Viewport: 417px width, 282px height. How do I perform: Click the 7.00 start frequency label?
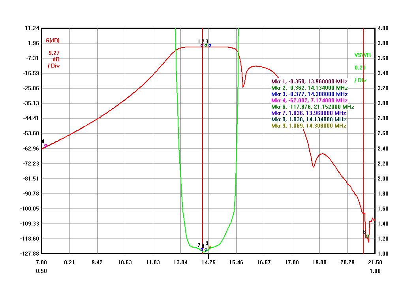[41, 262]
